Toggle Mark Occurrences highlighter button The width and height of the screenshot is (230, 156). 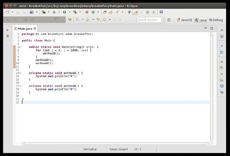pos(135,12)
